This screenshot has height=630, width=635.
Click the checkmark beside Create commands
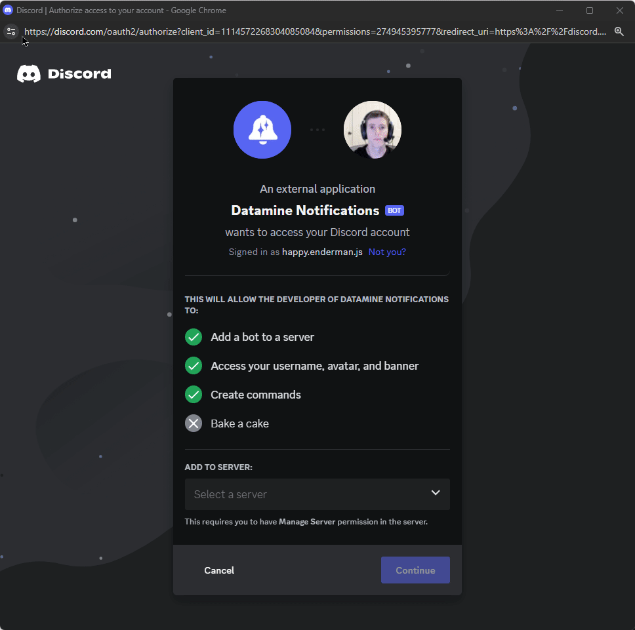click(x=194, y=394)
